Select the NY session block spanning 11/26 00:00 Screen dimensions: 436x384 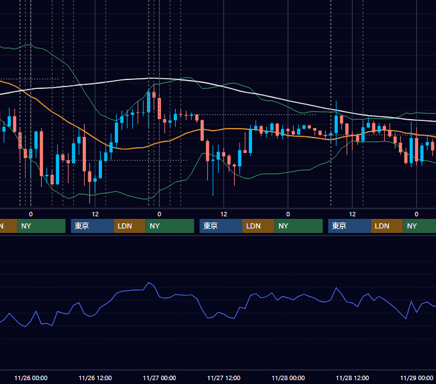click(x=41, y=226)
